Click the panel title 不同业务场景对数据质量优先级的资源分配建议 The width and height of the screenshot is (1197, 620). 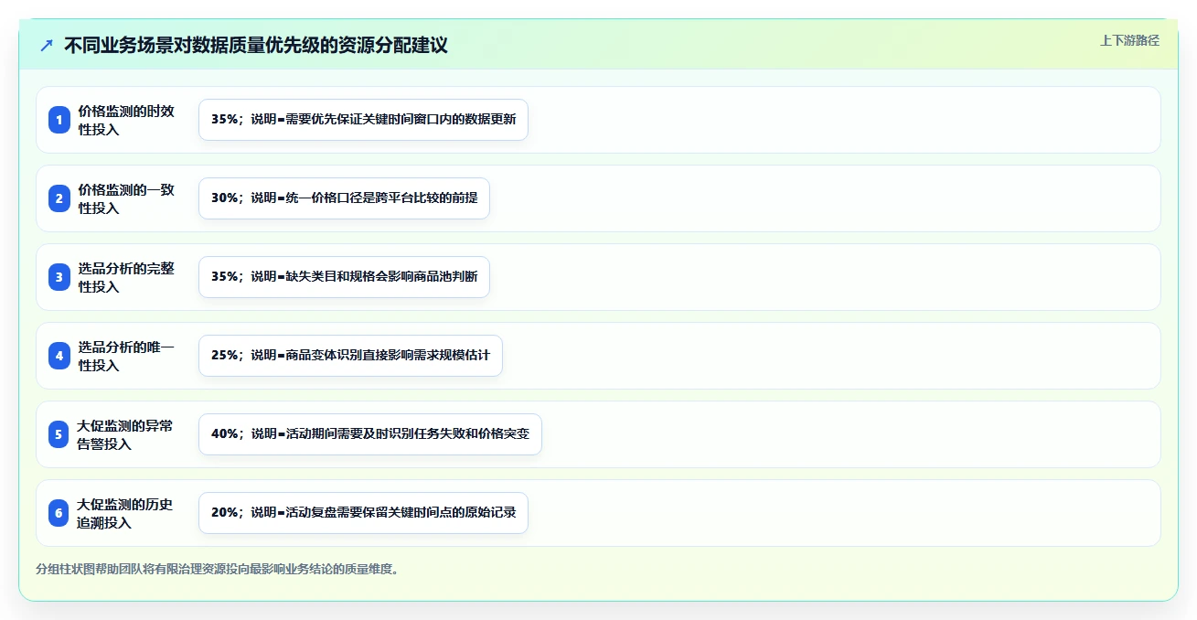tap(256, 46)
